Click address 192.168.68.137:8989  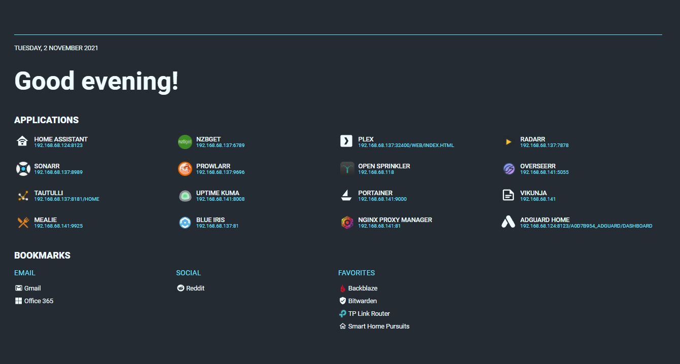pos(58,172)
